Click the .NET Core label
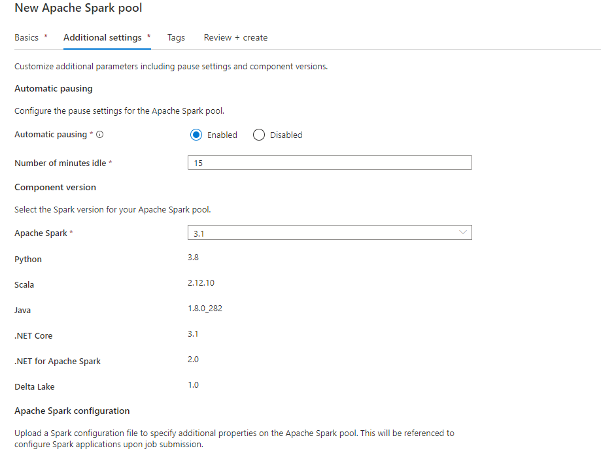Screen dimensions: 601x457 [x=33, y=336]
